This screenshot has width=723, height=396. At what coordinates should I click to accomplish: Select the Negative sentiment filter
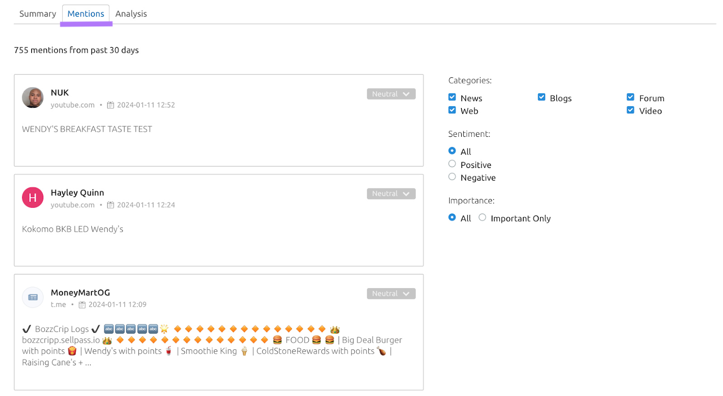[x=452, y=176]
